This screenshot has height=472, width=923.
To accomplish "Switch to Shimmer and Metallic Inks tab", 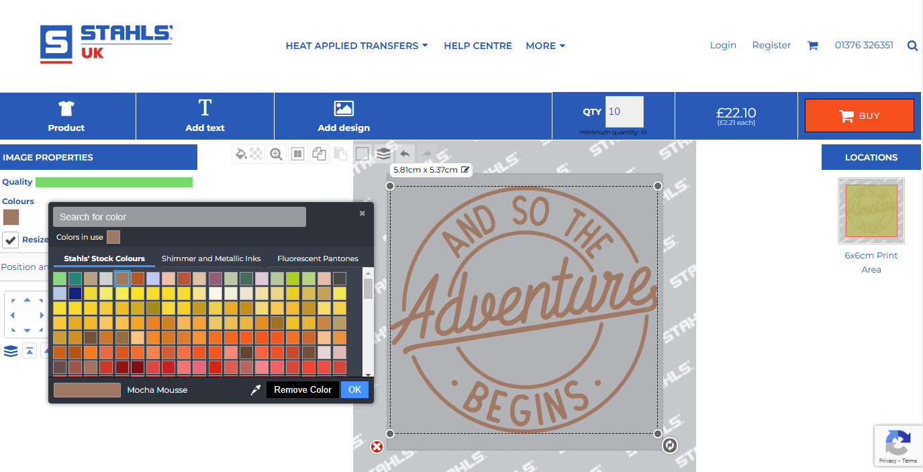I will pyautogui.click(x=211, y=258).
